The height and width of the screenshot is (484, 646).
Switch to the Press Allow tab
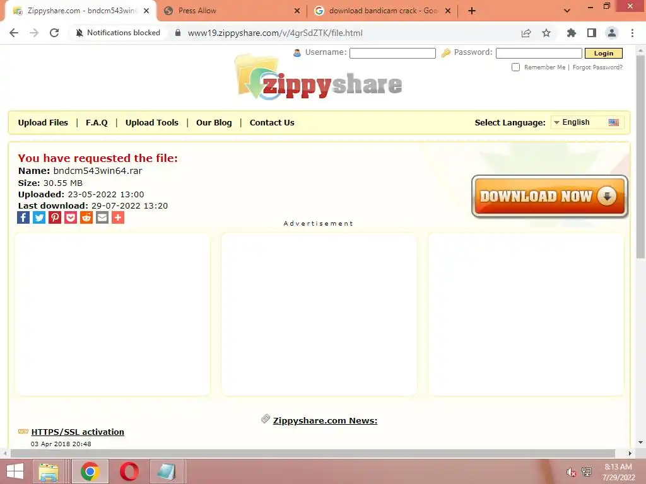click(232, 11)
